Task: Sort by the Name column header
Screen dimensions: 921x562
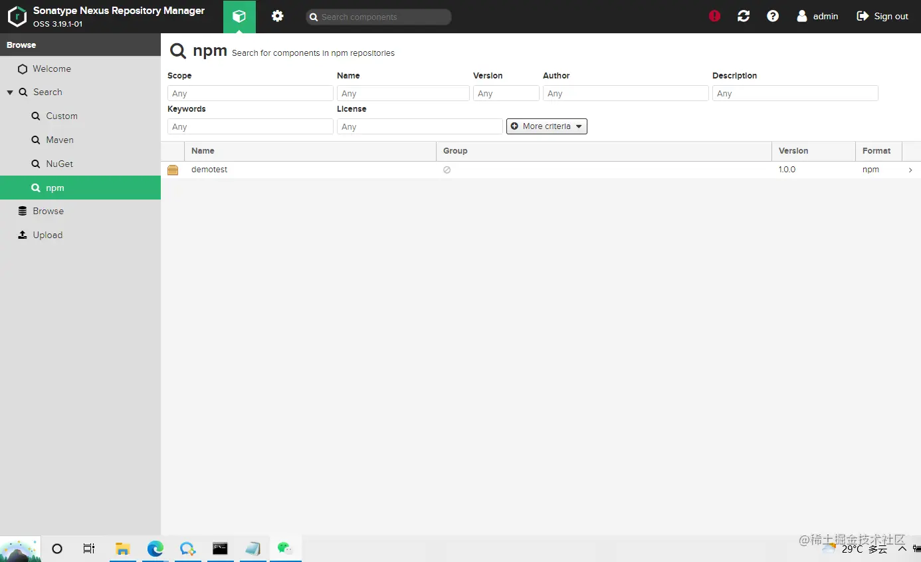Action: pos(310,151)
